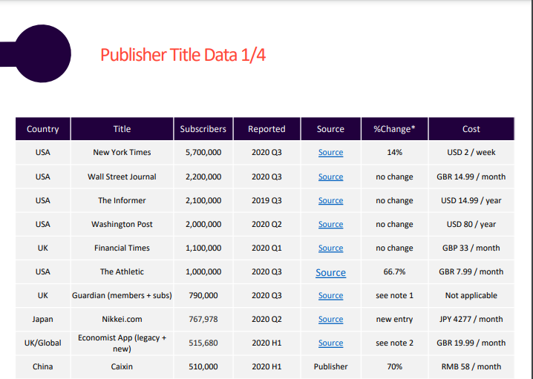Select the Publisher text in the Caixin row

coord(330,366)
